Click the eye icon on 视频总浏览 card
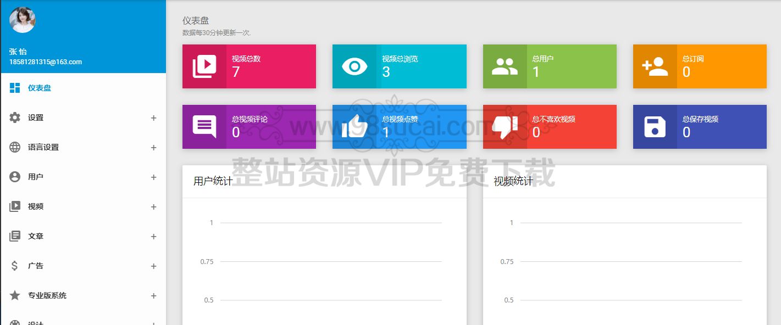Screen dimensions: 781x325 pos(355,66)
